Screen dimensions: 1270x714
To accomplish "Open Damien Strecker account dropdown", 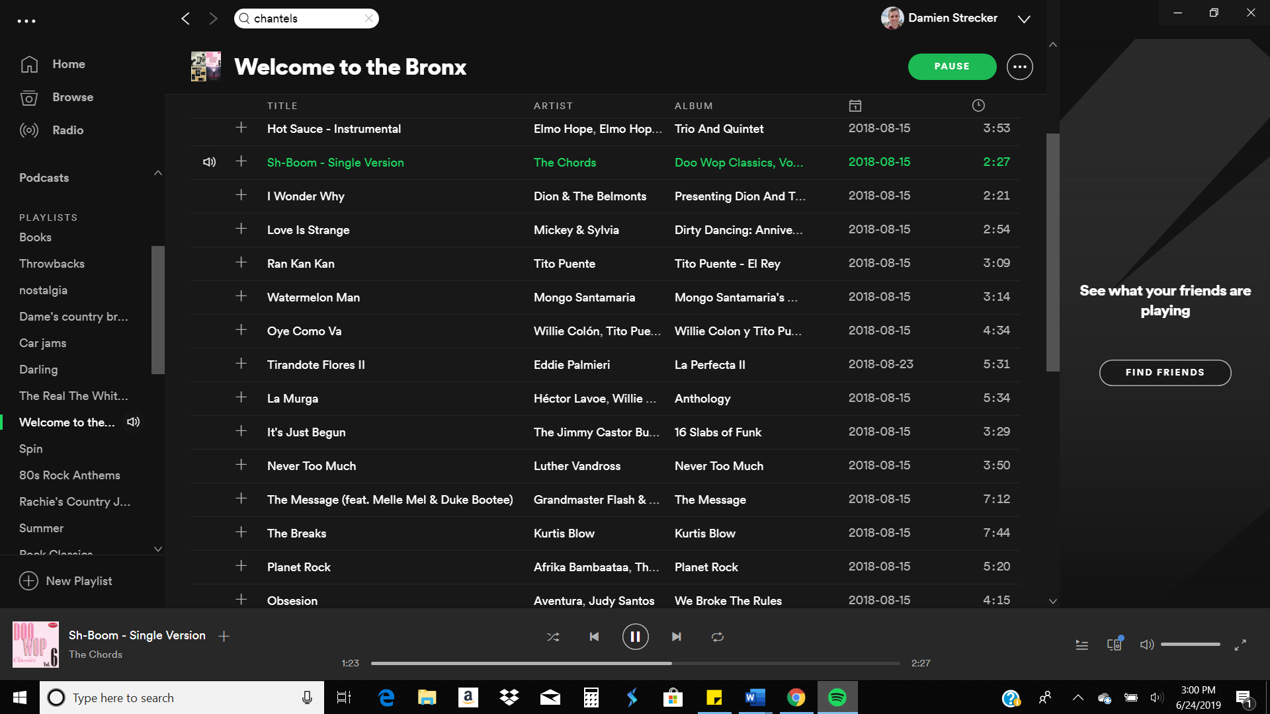I will coord(1024,19).
